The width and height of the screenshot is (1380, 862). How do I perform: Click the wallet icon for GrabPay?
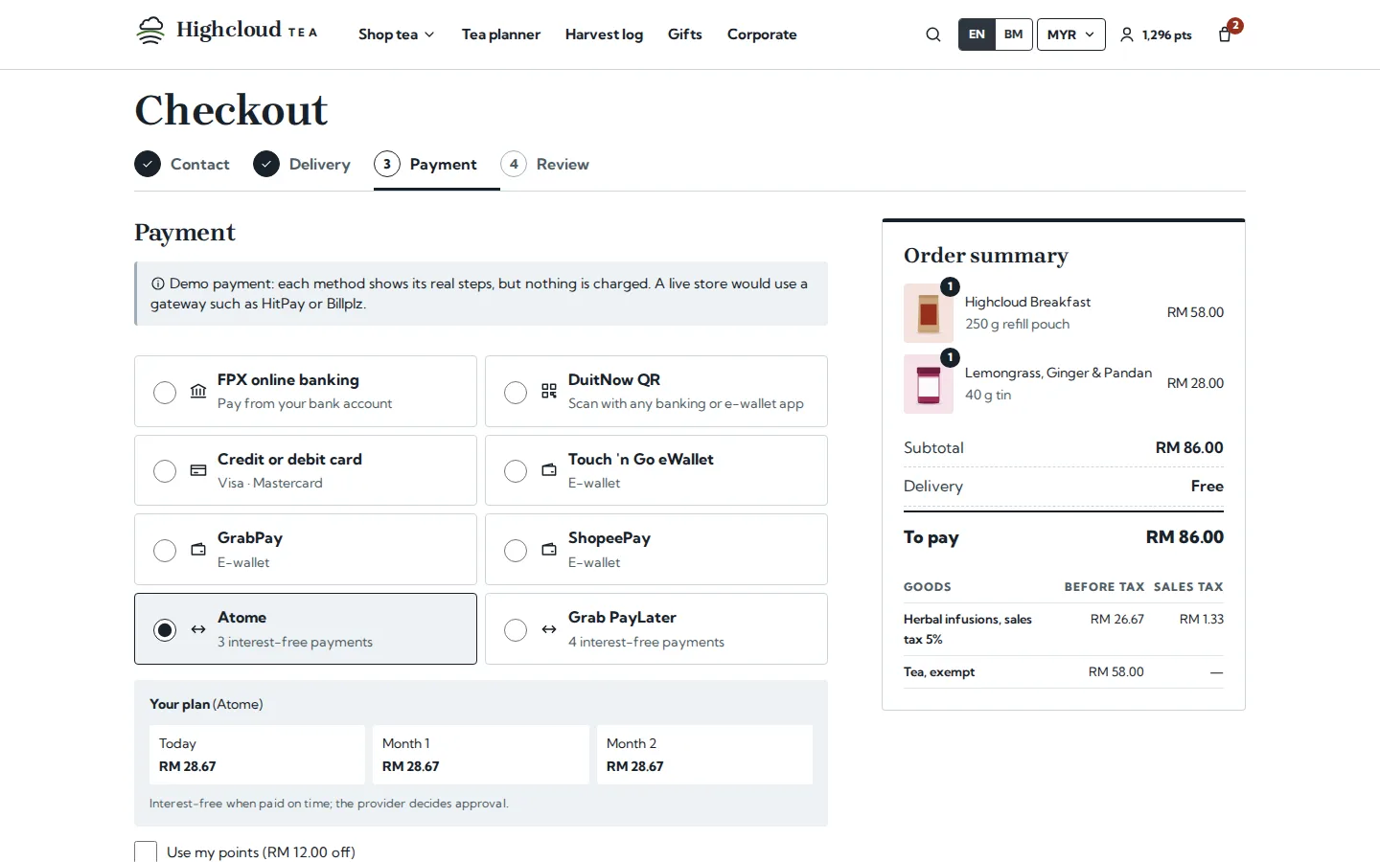point(198,550)
